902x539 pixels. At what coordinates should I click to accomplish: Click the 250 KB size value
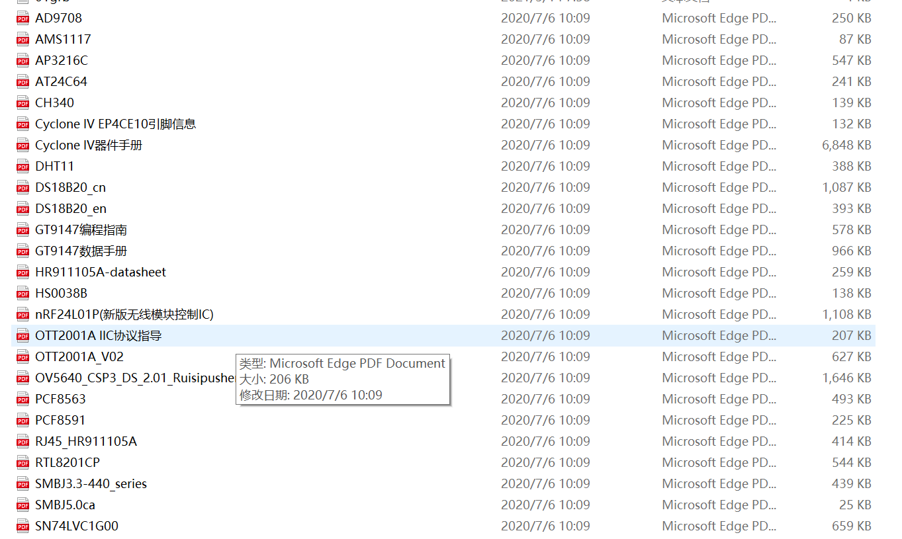click(852, 18)
